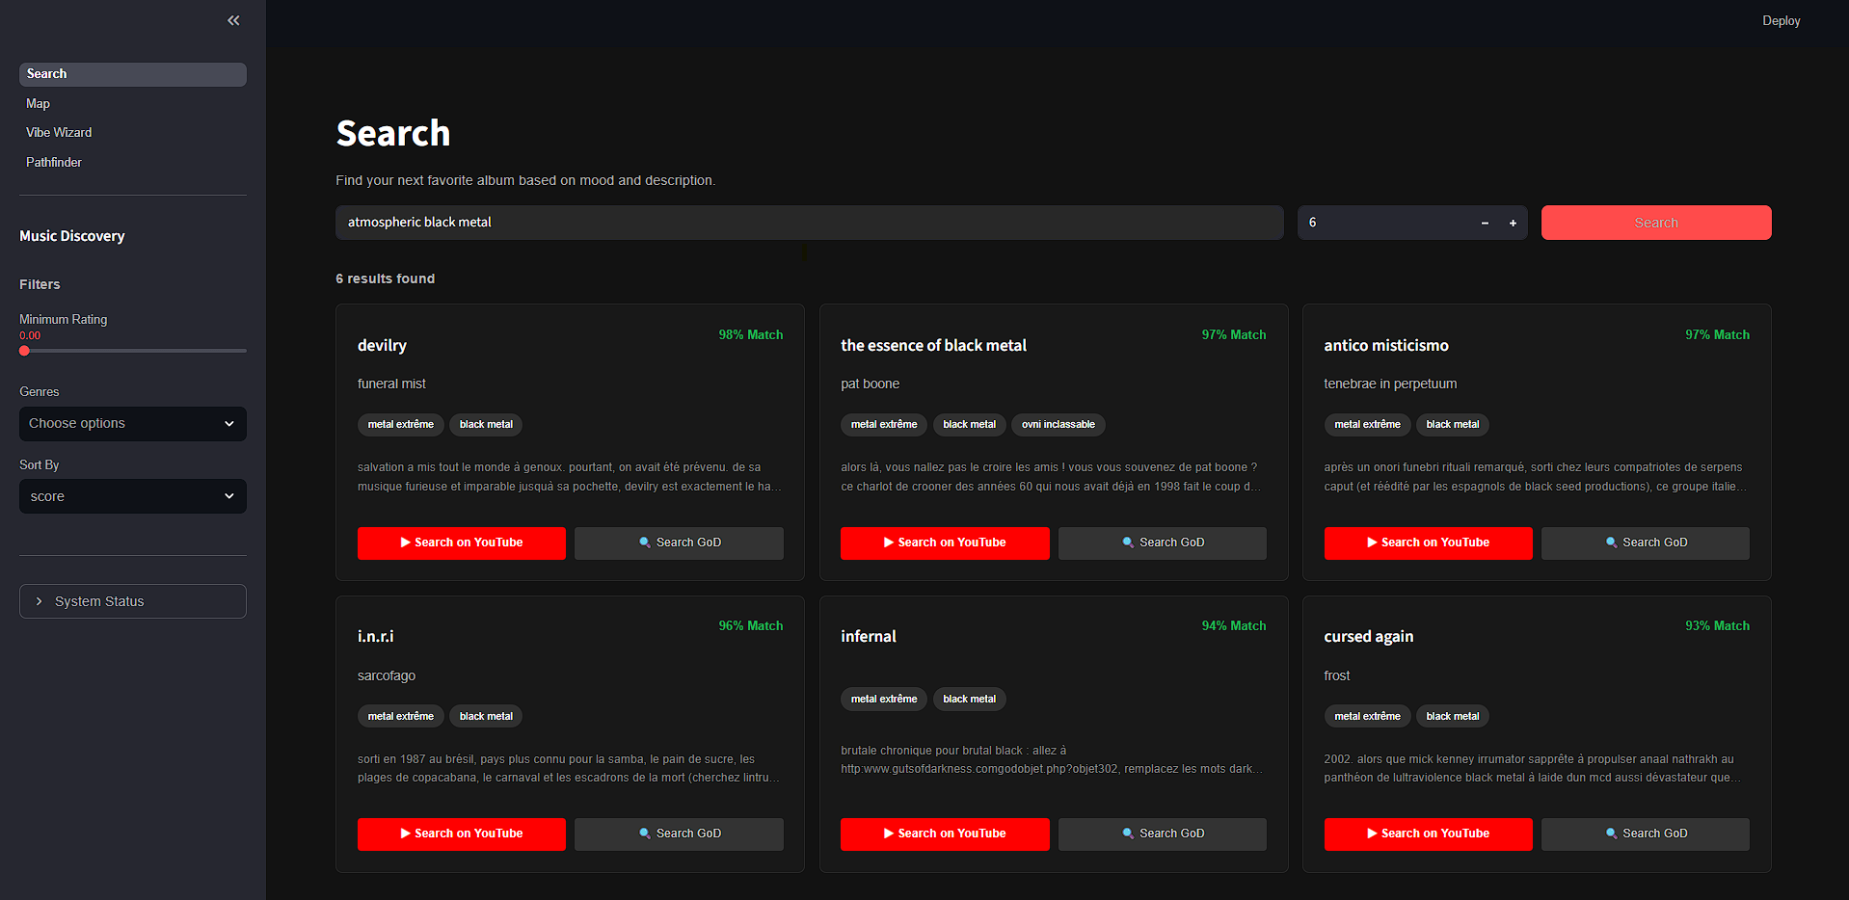Click the magnifier icon on the essence of black metal card
Screen dimensions: 1849x900
(x=1128, y=543)
